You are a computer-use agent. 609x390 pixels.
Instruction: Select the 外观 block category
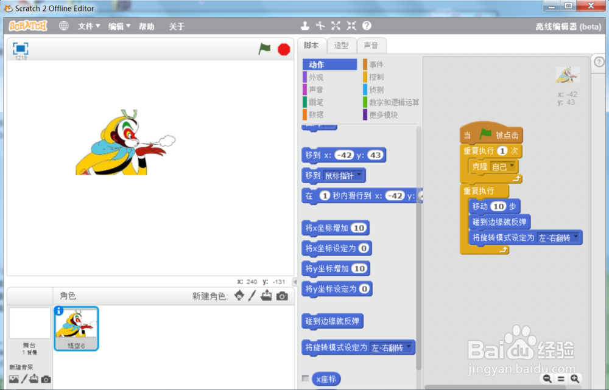pos(329,77)
